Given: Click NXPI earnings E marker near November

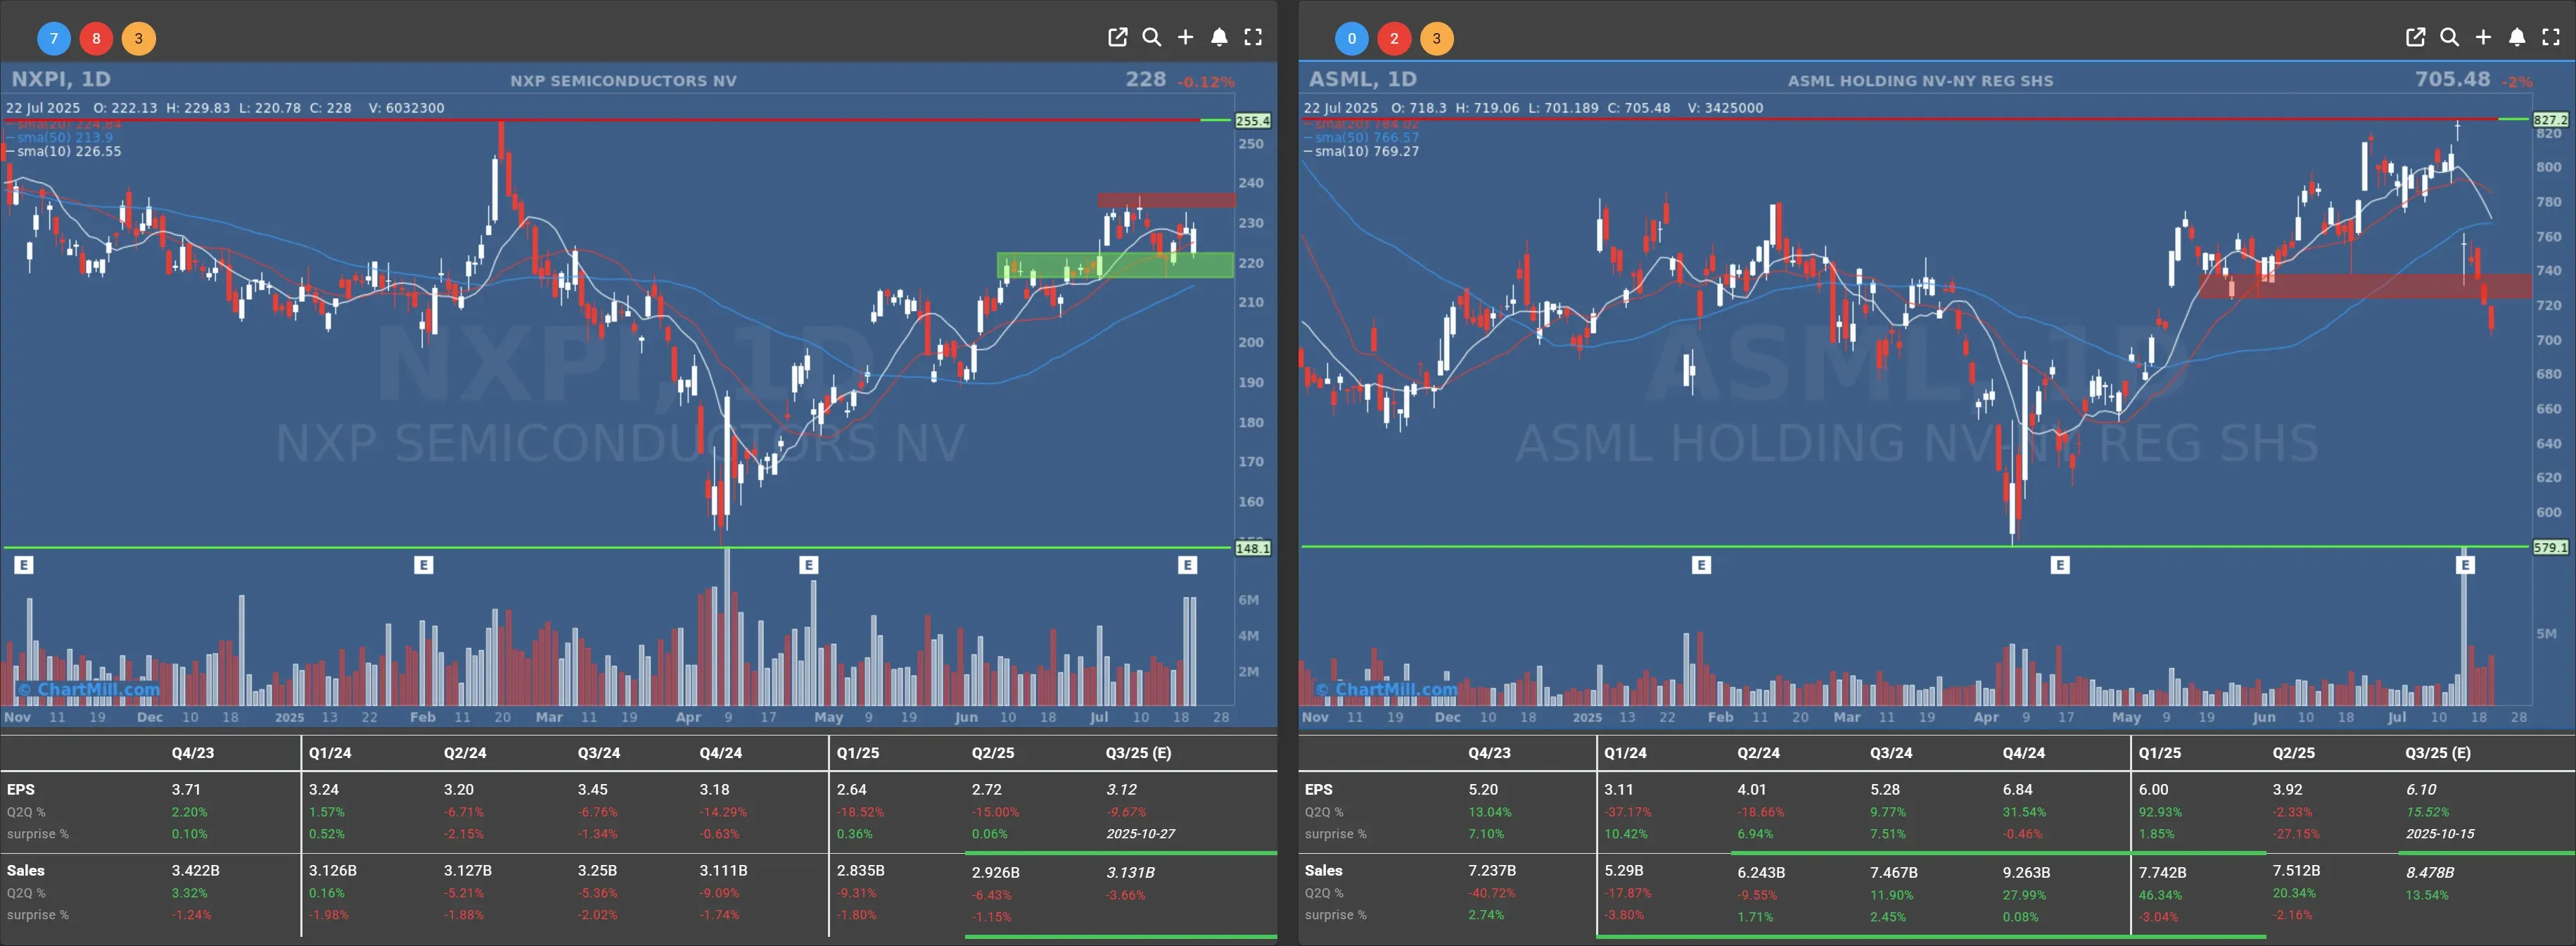Looking at the screenshot, I should 24,566.
